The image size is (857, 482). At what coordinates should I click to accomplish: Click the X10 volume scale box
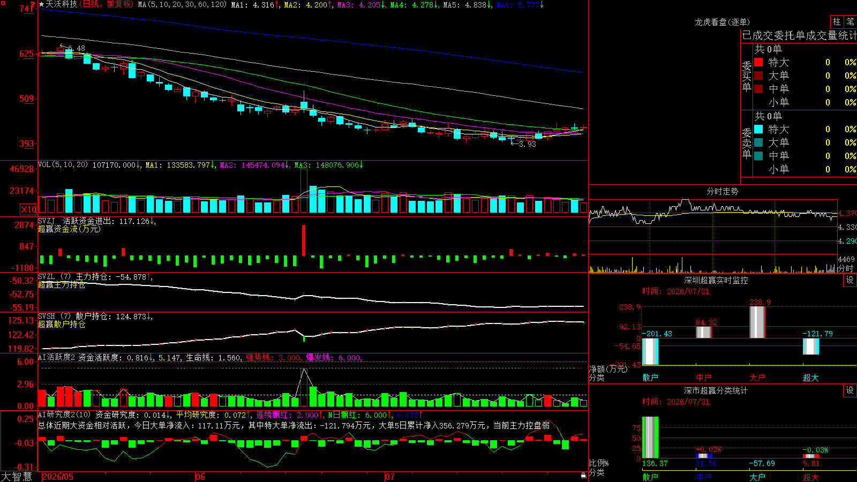point(28,209)
